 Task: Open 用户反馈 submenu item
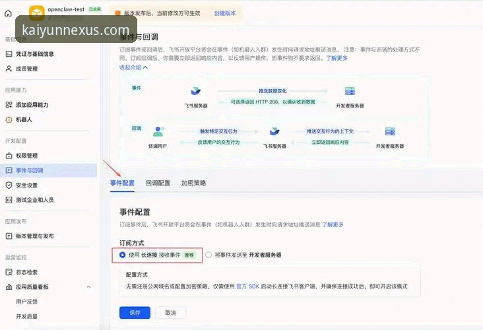click(x=27, y=302)
